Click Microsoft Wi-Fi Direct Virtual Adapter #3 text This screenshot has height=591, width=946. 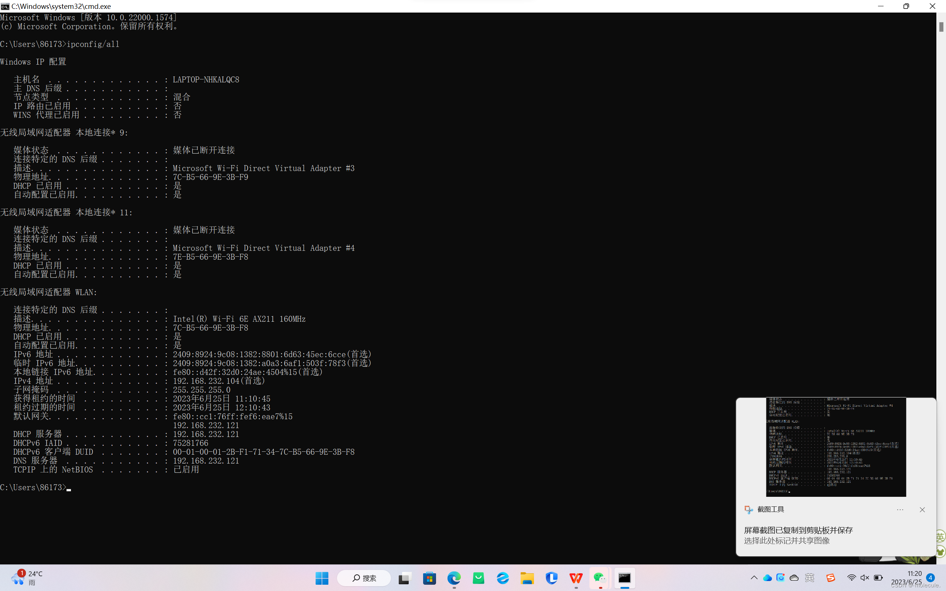click(264, 168)
